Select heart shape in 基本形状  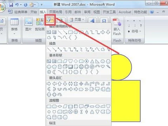point(103,66)
